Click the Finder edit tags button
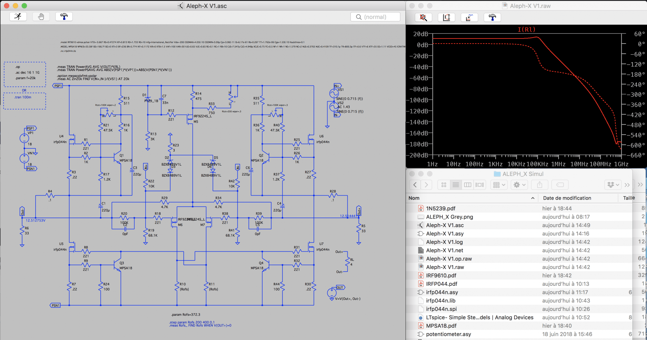The width and height of the screenshot is (647, 340). (x=560, y=185)
